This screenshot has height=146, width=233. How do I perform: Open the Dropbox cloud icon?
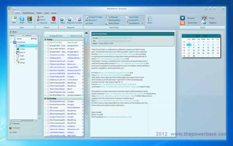[x=183, y=18]
